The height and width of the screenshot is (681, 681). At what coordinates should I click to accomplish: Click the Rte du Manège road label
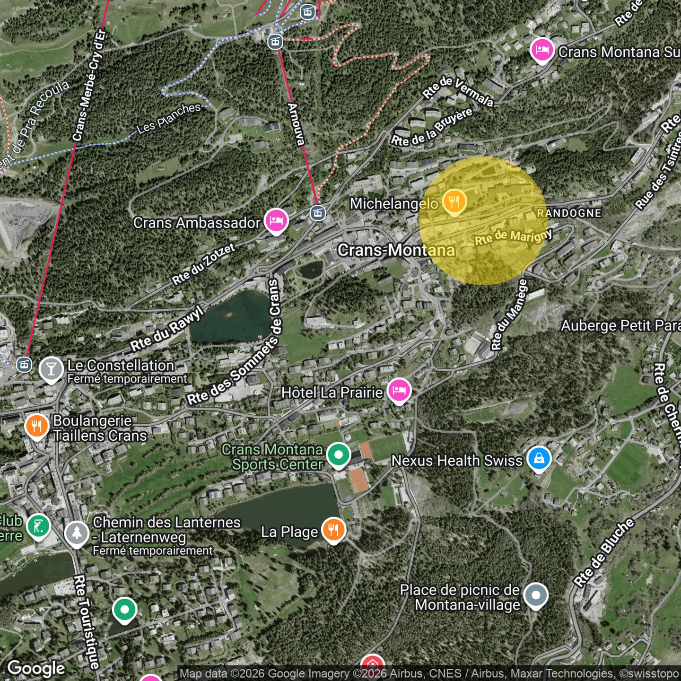[x=509, y=314]
